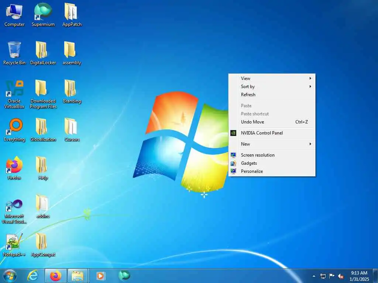Select the Globalization folder
Image resolution: width=378 pixels, height=283 pixels.
click(43, 130)
